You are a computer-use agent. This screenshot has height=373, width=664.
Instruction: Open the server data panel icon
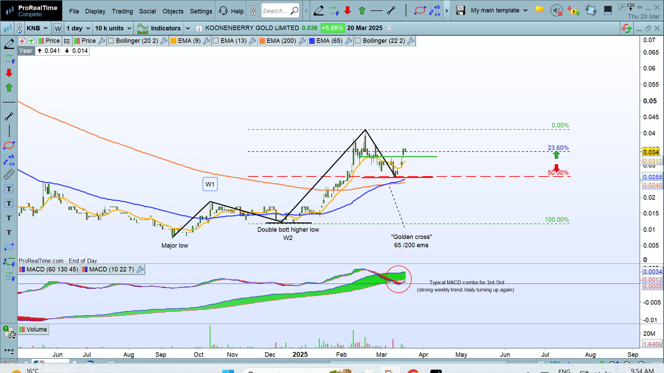[x=608, y=10]
